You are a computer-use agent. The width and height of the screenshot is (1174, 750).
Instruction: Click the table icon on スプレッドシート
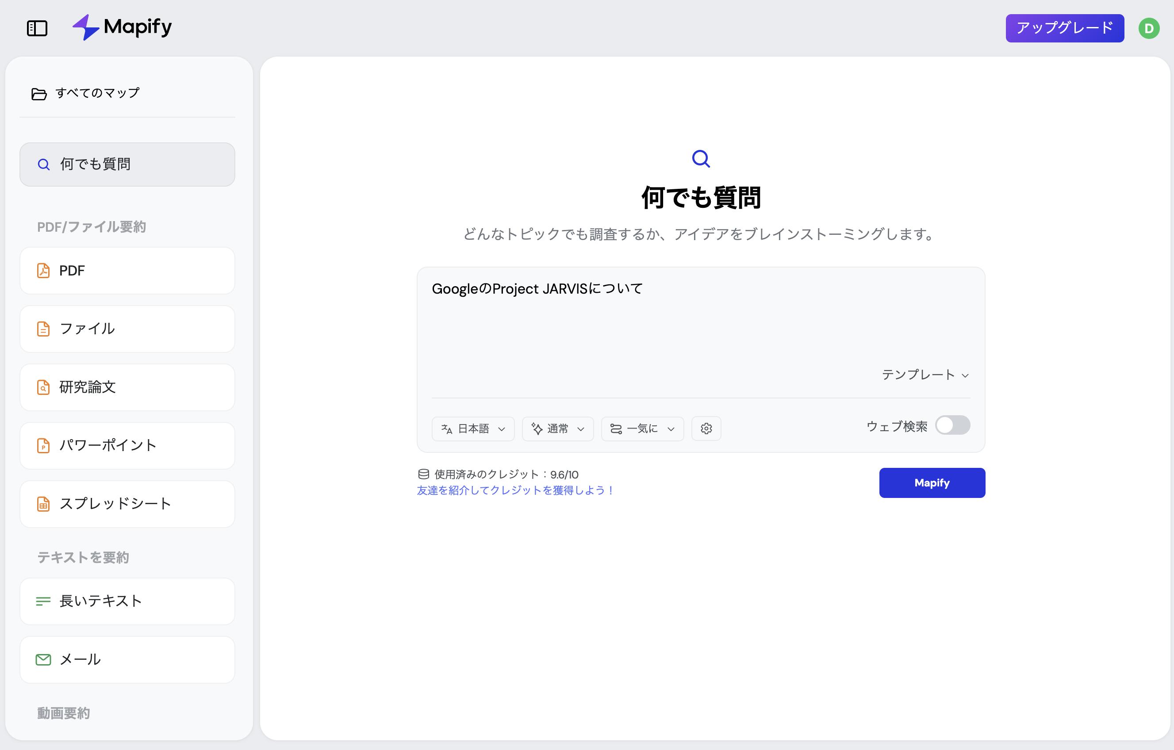pos(43,504)
